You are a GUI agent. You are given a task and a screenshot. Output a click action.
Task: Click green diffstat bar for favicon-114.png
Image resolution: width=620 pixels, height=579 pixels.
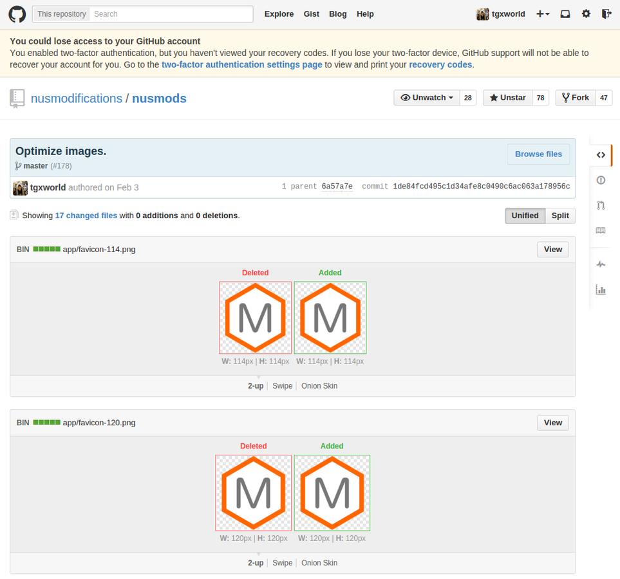click(46, 249)
